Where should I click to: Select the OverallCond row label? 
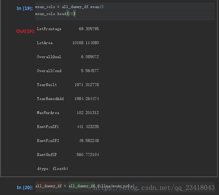(x=49, y=71)
